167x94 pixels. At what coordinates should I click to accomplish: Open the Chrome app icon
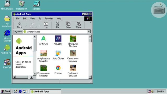coord(58,68)
